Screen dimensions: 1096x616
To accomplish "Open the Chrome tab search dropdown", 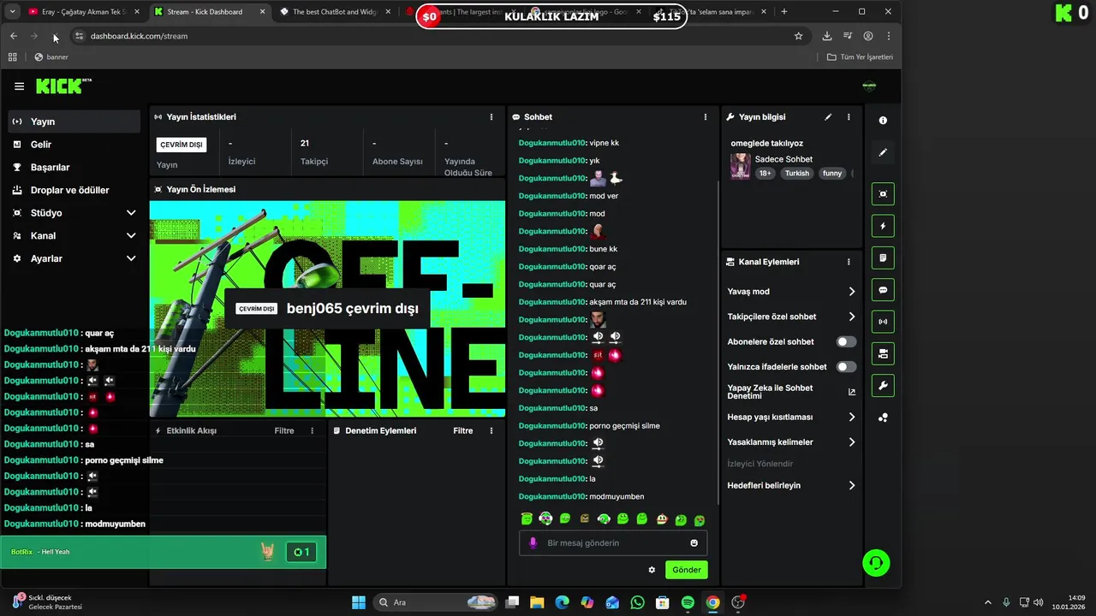I will [12, 12].
